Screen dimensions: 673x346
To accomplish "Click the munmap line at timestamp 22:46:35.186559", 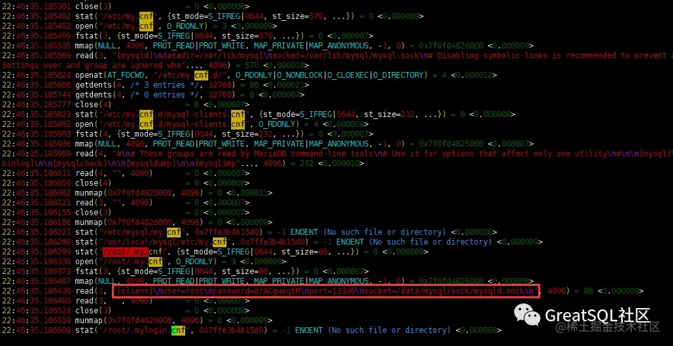I will pos(137,320).
